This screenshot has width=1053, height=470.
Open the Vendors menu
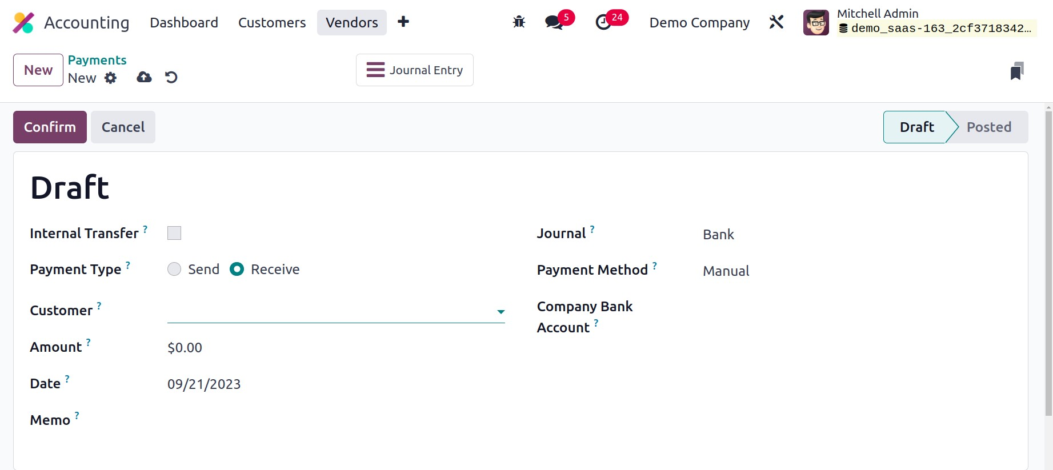pyautogui.click(x=351, y=23)
